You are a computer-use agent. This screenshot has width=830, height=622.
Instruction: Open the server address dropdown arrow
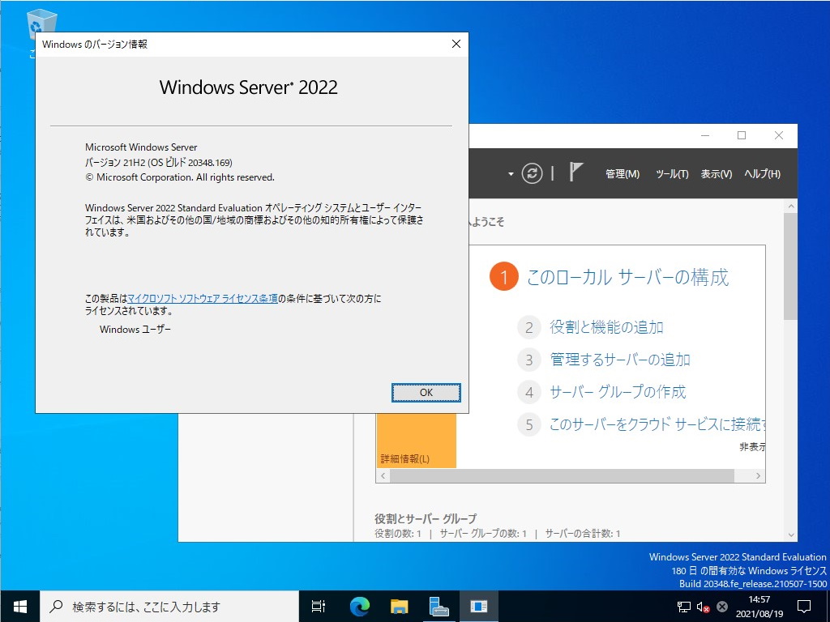(511, 173)
